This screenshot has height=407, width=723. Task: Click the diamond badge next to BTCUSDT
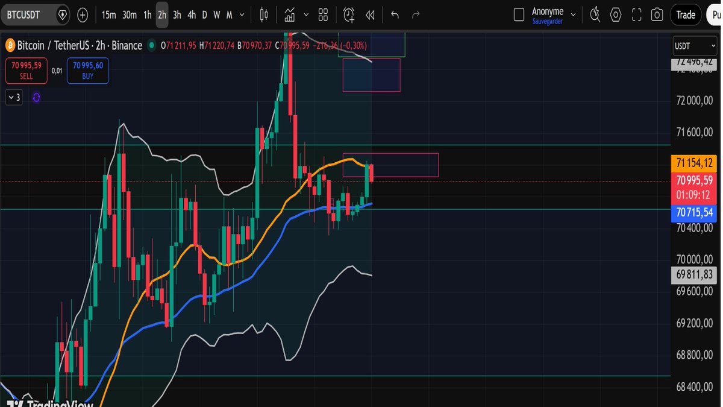coord(63,14)
